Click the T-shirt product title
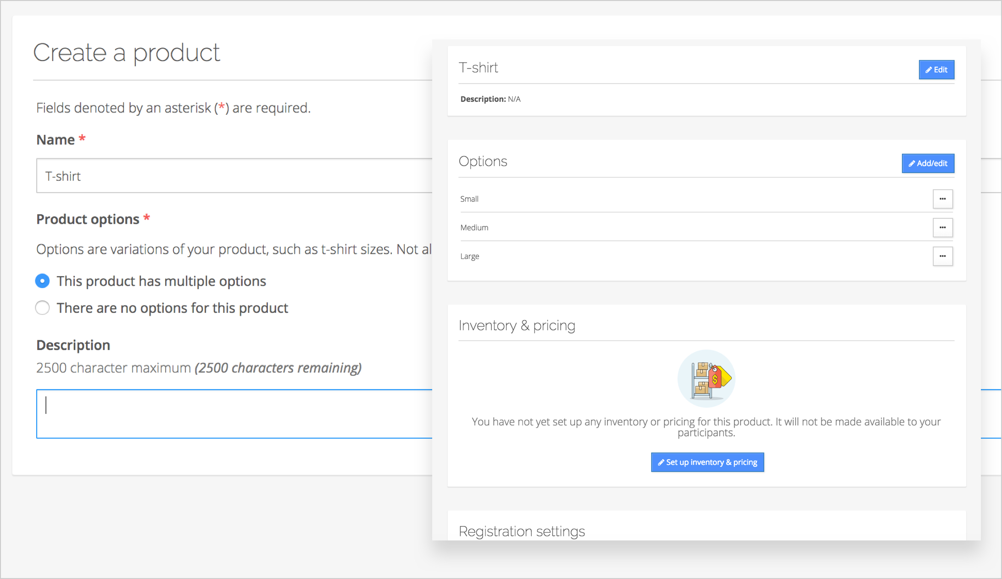Viewport: 1002px width, 579px height. [478, 68]
